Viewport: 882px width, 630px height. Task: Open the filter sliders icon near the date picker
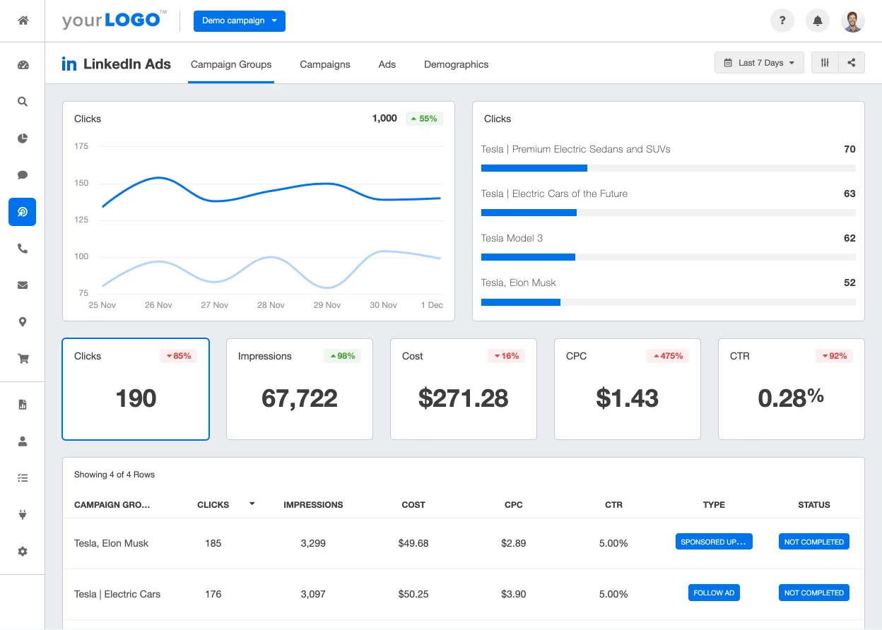click(824, 62)
